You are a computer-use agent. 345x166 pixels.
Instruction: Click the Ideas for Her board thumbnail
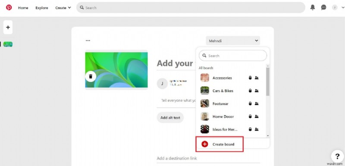click(x=205, y=129)
